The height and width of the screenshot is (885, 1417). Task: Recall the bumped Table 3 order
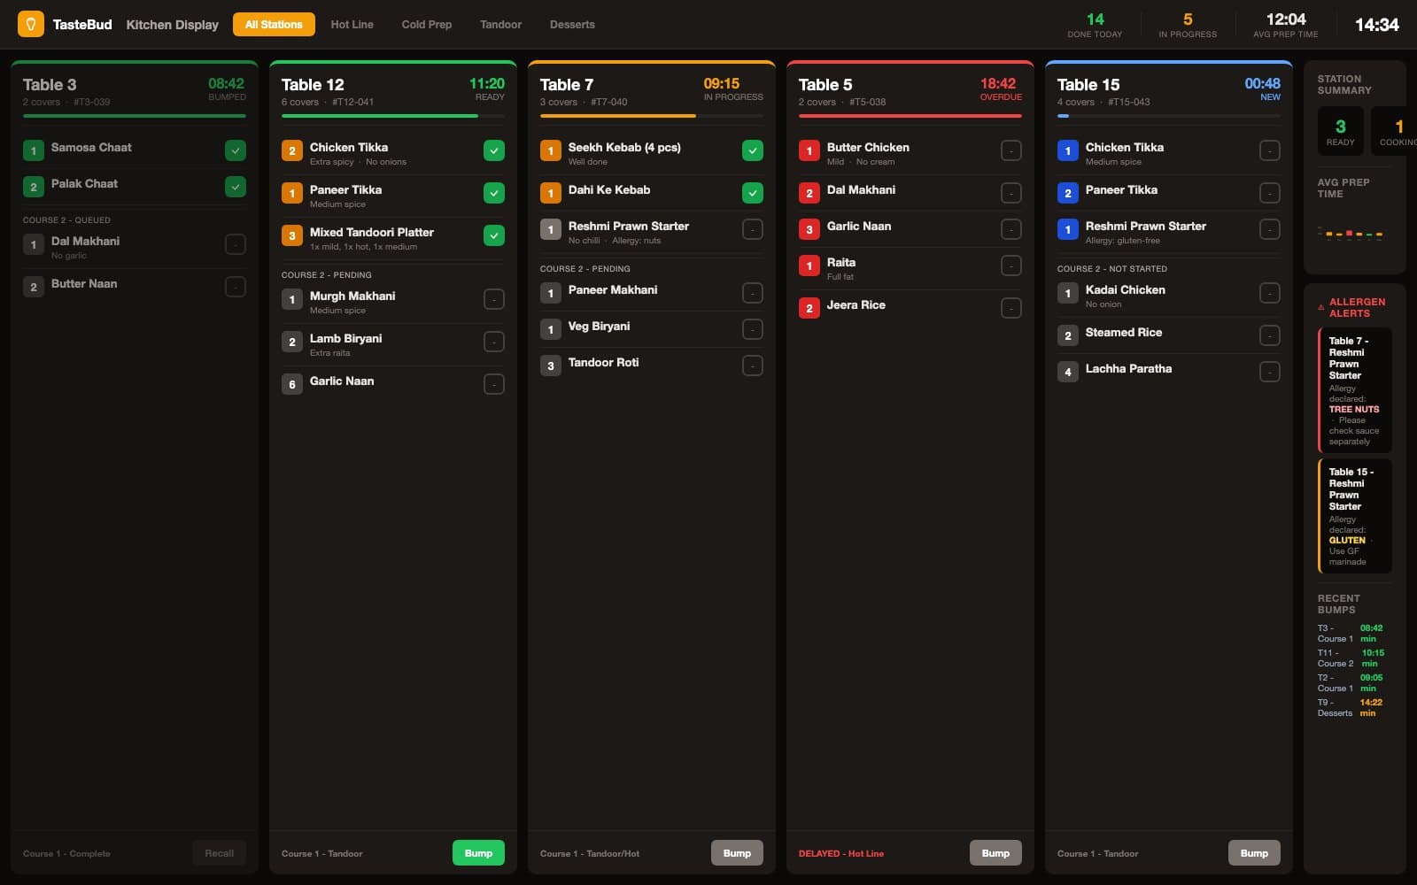point(219,853)
